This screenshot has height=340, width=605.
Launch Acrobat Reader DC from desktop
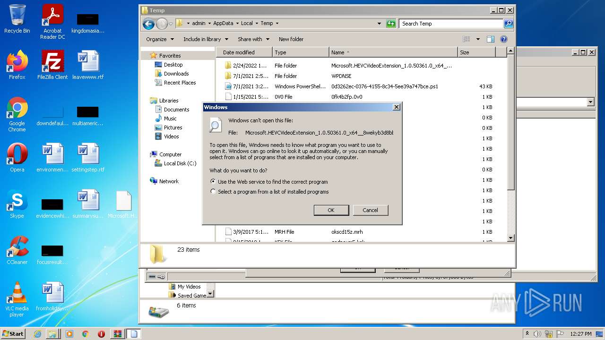click(x=52, y=22)
